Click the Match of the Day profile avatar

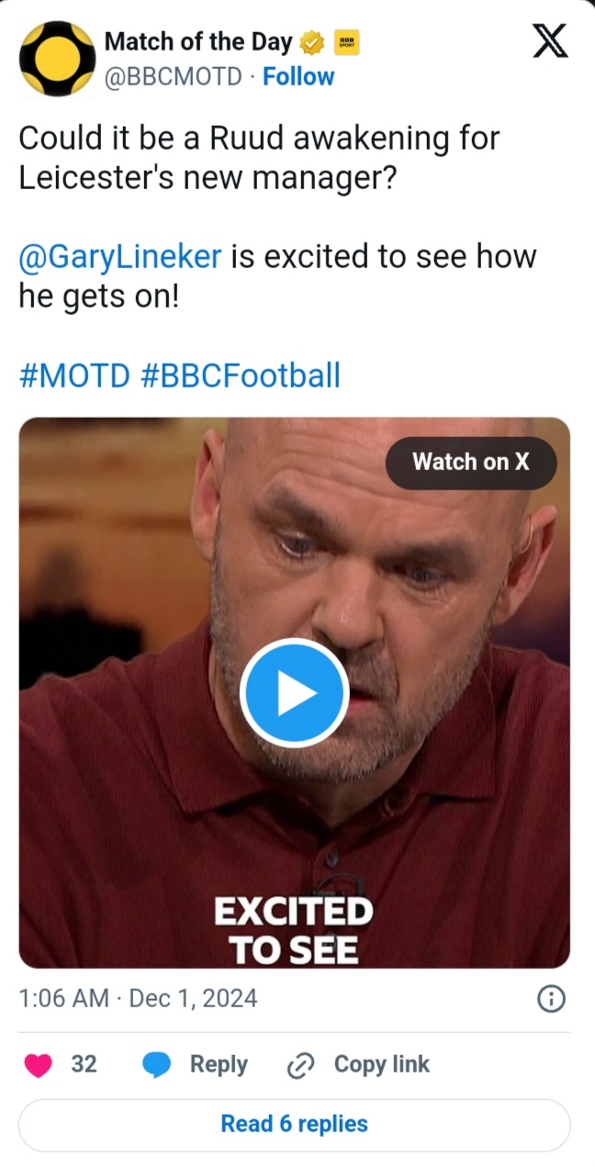pos(57,58)
